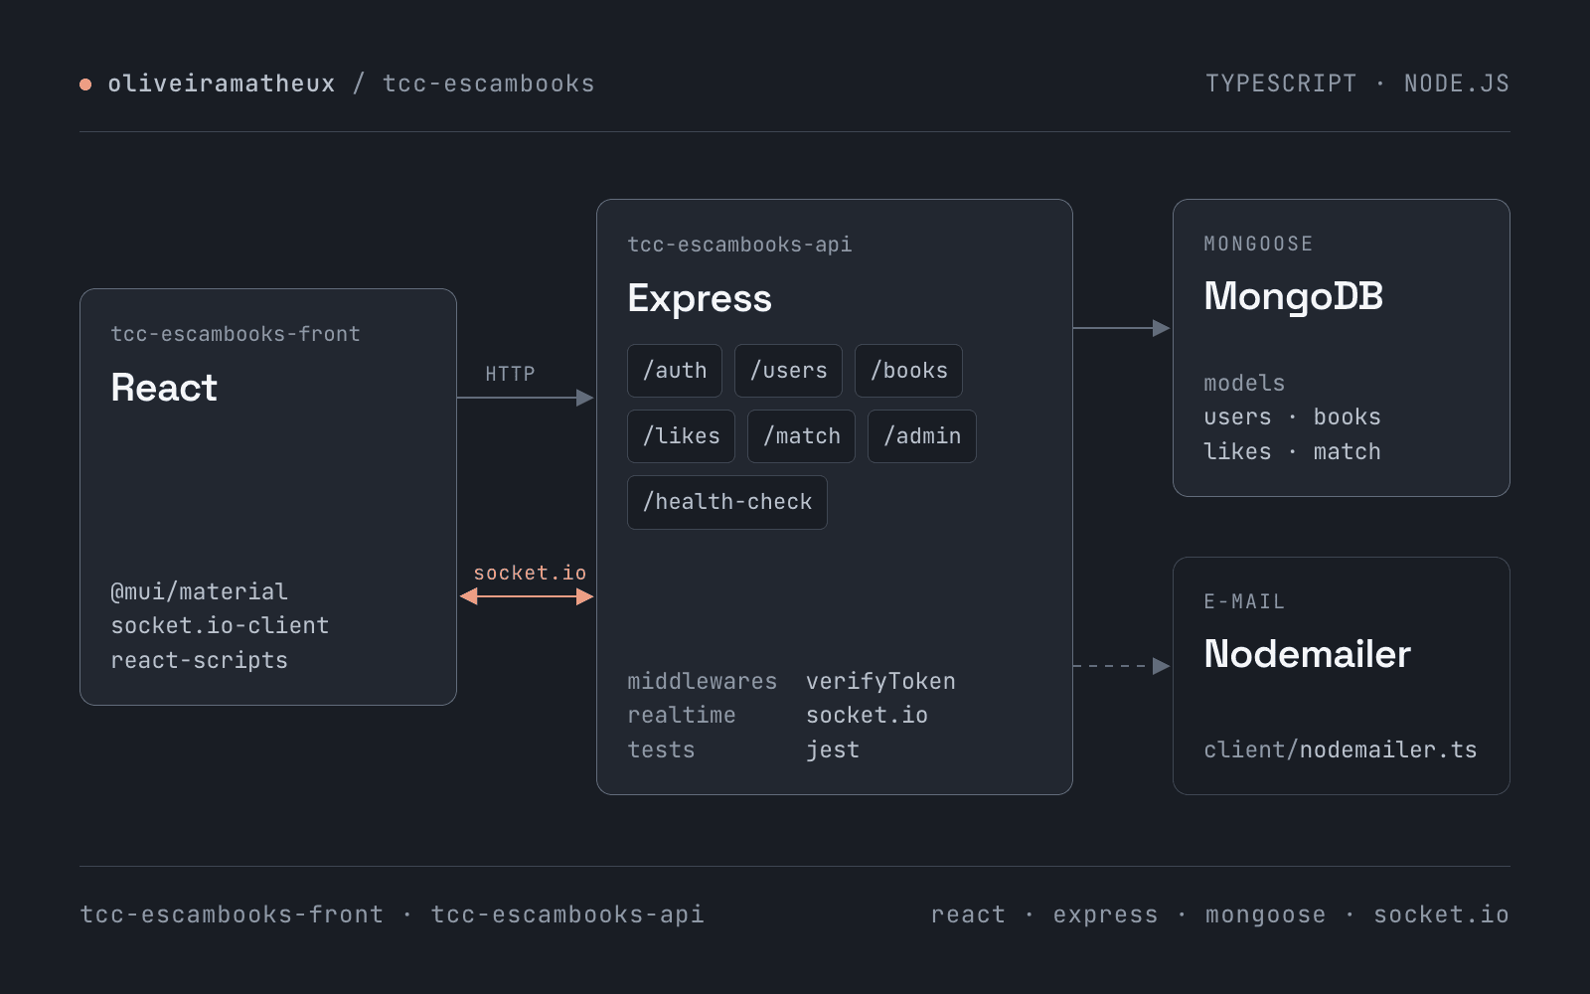The height and width of the screenshot is (994, 1590).
Task: Click the mongoose tag in the footer
Action: pyautogui.click(x=1265, y=914)
